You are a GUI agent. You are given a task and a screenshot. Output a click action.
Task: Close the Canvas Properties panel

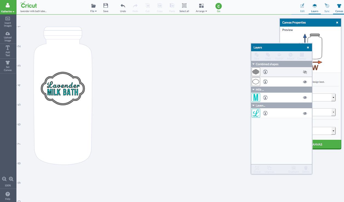(x=337, y=22)
